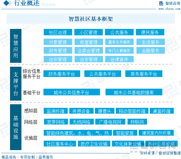Click the 桌面终端 box

(162, 111)
